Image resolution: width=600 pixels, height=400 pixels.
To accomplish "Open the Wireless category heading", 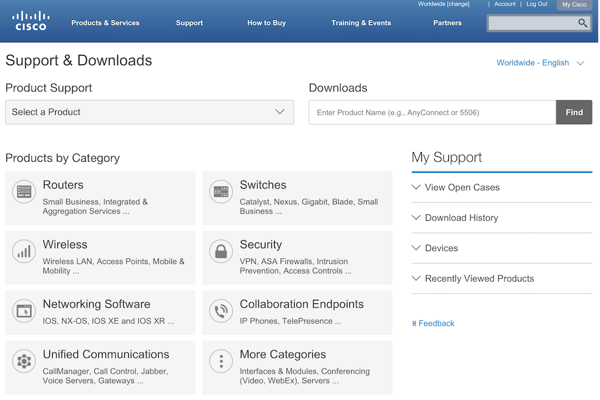I will coord(65,244).
